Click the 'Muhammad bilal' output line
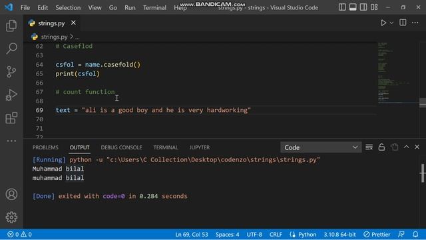The height and width of the screenshot is (240, 426). click(58, 169)
